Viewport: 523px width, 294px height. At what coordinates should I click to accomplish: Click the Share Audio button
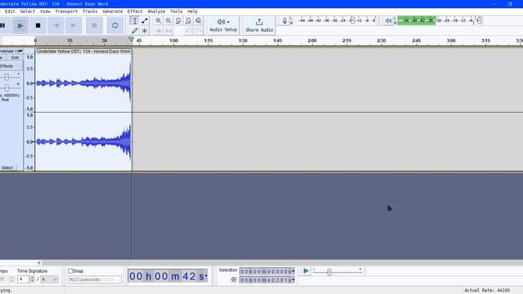(259, 25)
